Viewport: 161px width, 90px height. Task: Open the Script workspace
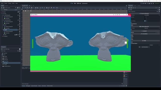[x=79, y=3]
